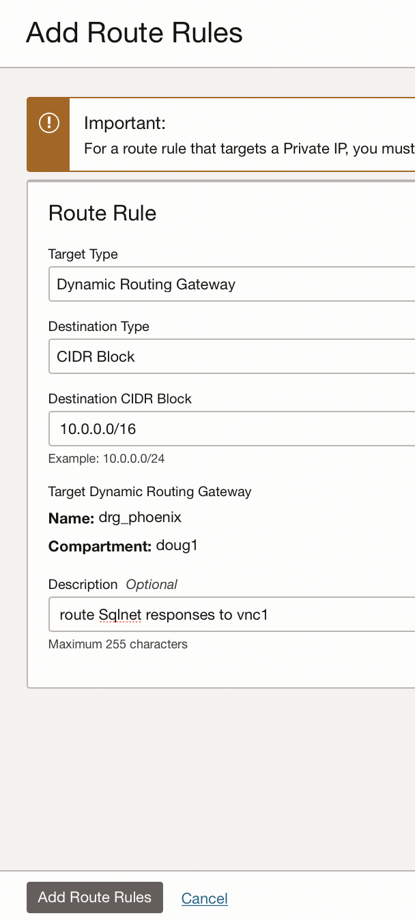Cancel the route rule dialog
The height and width of the screenshot is (920, 415).
[204, 898]
